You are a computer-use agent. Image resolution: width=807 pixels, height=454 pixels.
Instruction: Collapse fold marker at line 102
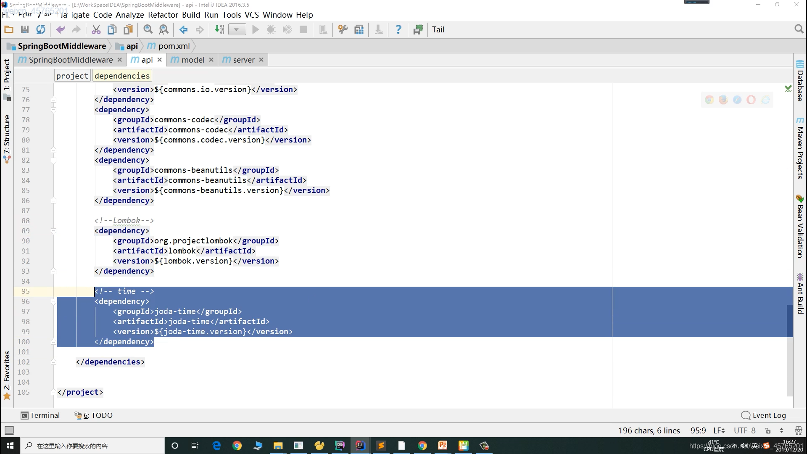53,362
